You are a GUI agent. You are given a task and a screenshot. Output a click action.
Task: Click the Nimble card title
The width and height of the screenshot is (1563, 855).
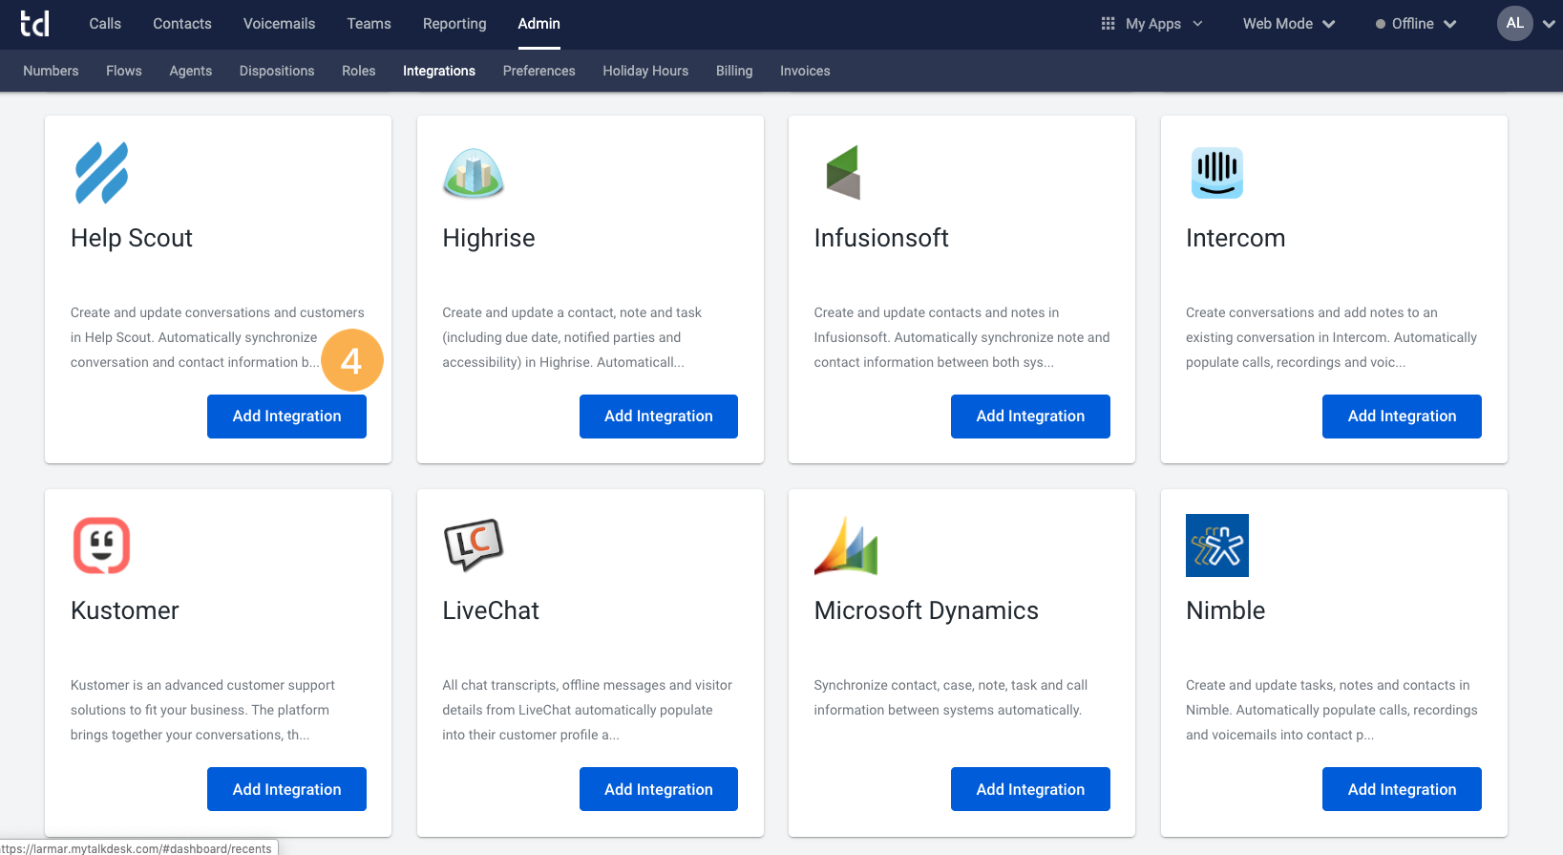[x=1226, y=610]
